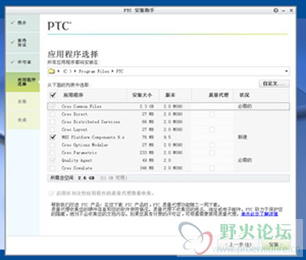Enable quality agent for Creo Direct
Image resolution: width=306 pixels, height=260 pixels.
click(212, 114)
